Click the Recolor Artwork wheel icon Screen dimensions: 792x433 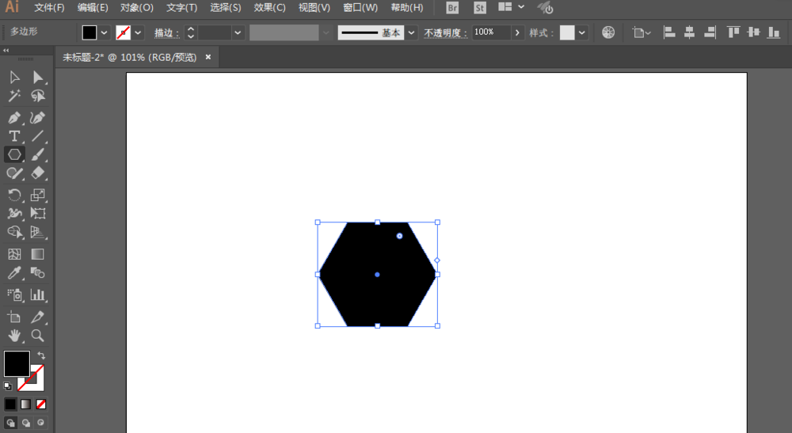coord(608,32)
